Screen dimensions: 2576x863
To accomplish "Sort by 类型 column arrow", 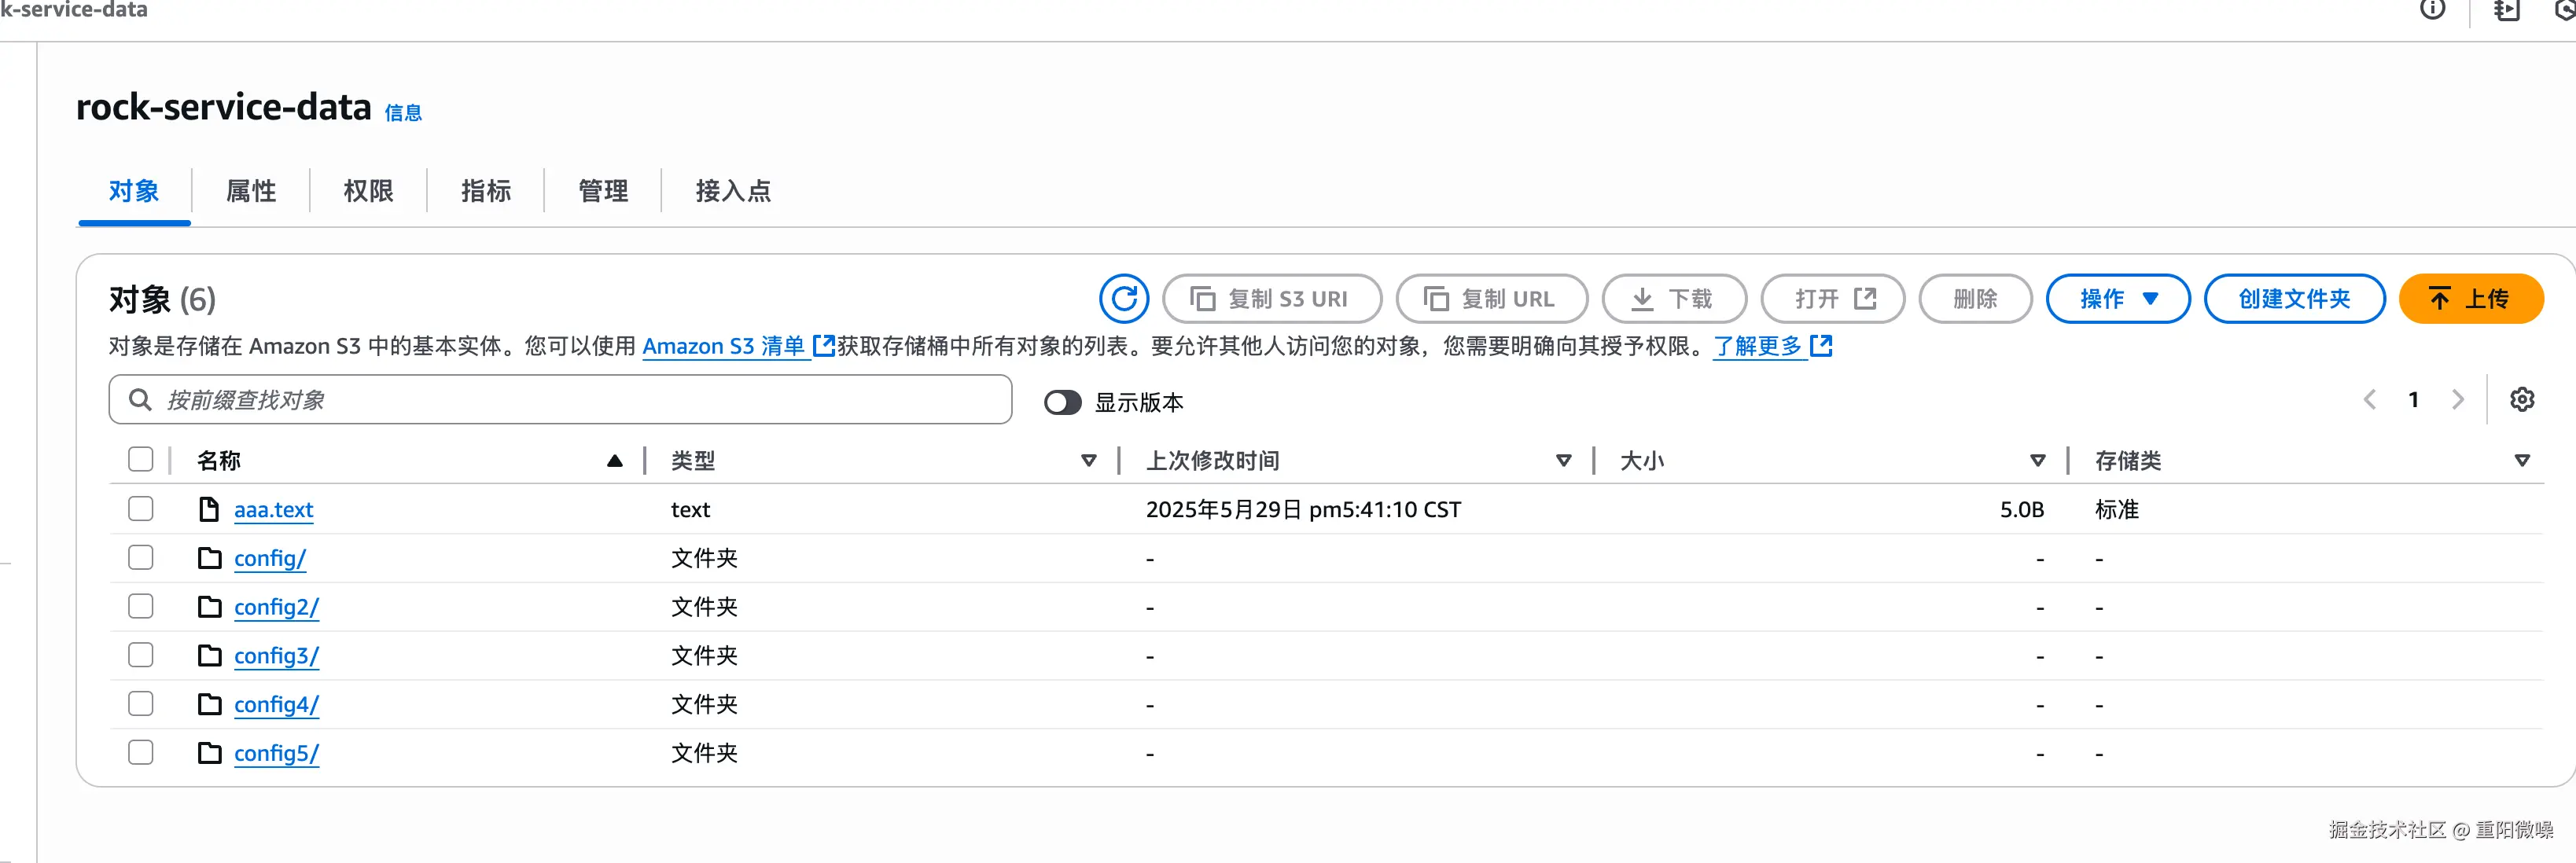I will pyautogui.click(x=1089, y=461).
